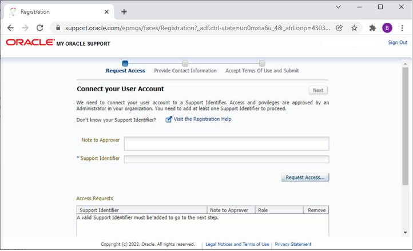Click the padlock site info icon

[58, 28]
